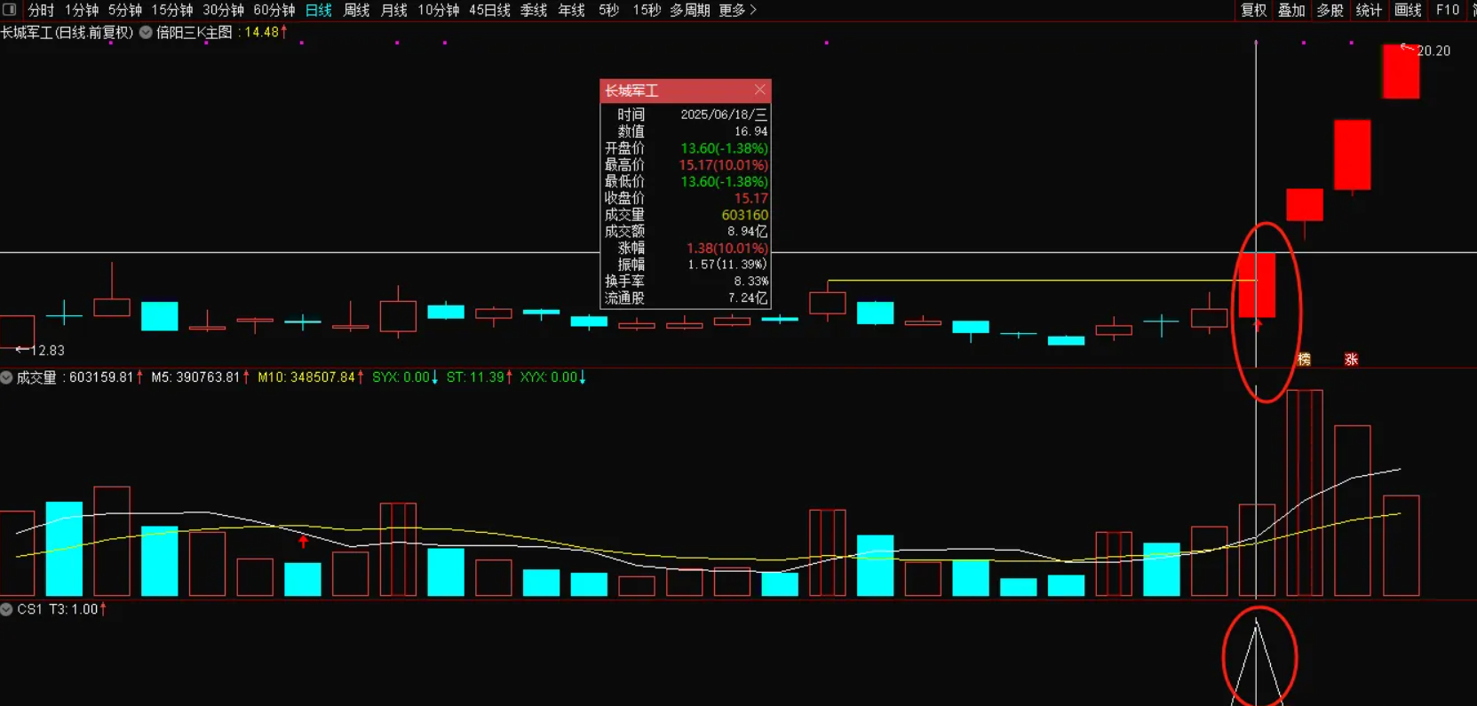Image resolution: width=1477 pixels, height=706 pixels.
Task: Expand the CS1 indicator dropdown
Action: (x=7, y=609)
